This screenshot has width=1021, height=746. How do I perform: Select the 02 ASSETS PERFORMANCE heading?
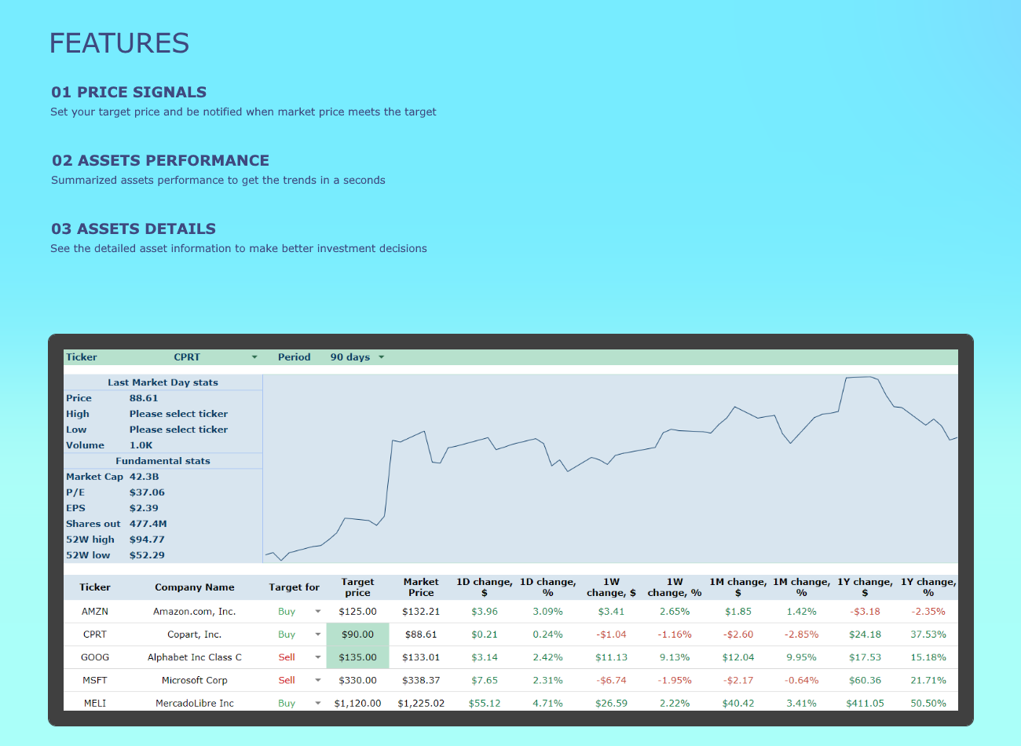click(160, 160)
